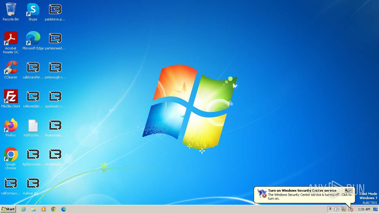Open Windows Explorer from taskbar
Screen dimensions: 379x213
[33, 209]
